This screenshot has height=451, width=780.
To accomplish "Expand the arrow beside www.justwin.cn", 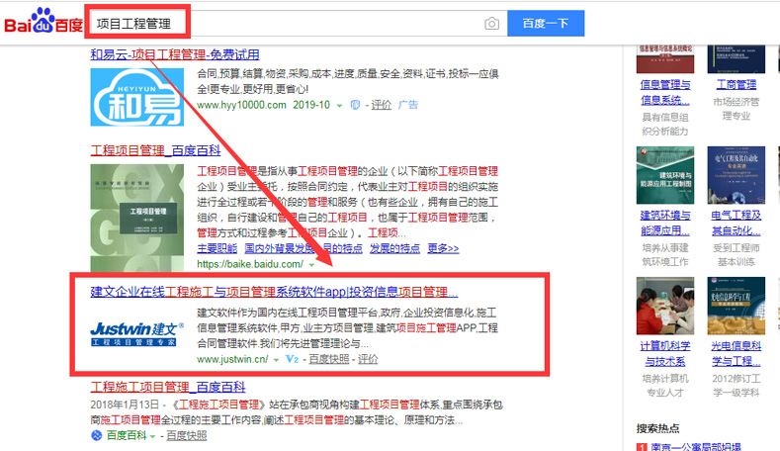I will tap(276, 360).
